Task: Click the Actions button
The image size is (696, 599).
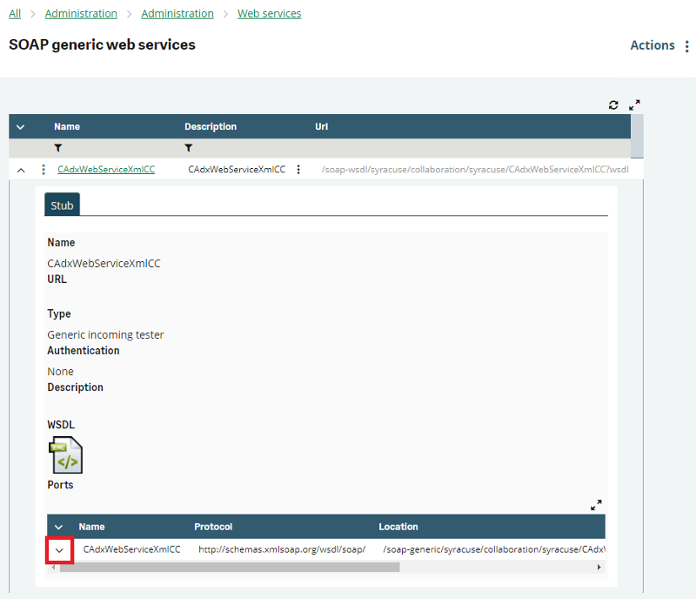Action: pyautogui.click(x=652, y=45)
